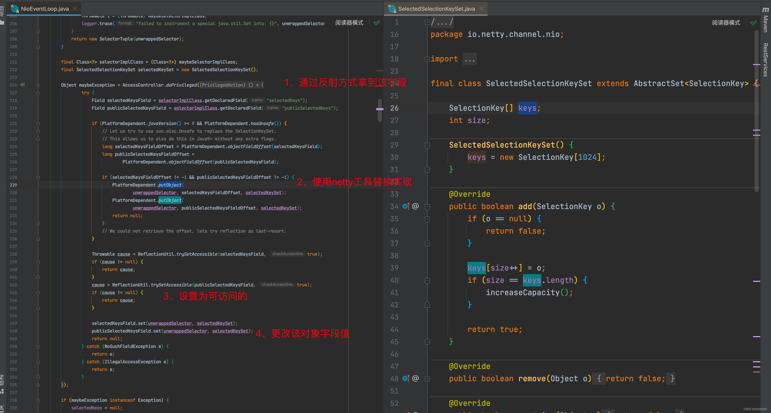This screenshot has height=413, width=771.
Task: Open the RestServices tool window
Action: coord(766,60)
